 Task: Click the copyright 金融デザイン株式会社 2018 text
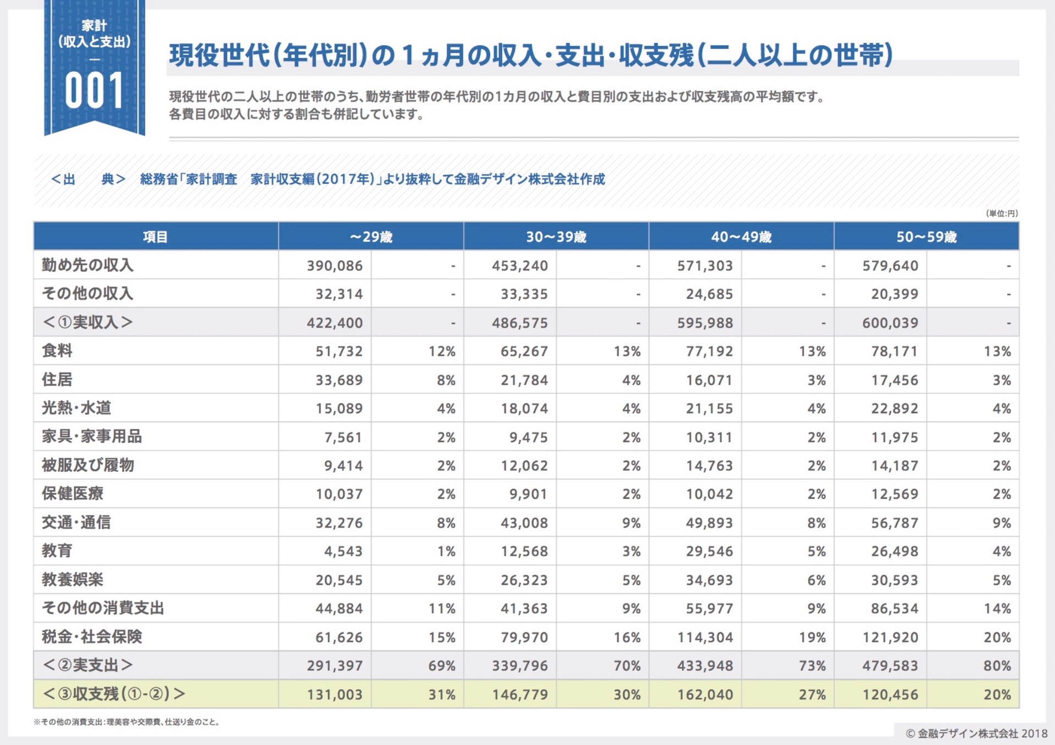click(x=976, y=733)
